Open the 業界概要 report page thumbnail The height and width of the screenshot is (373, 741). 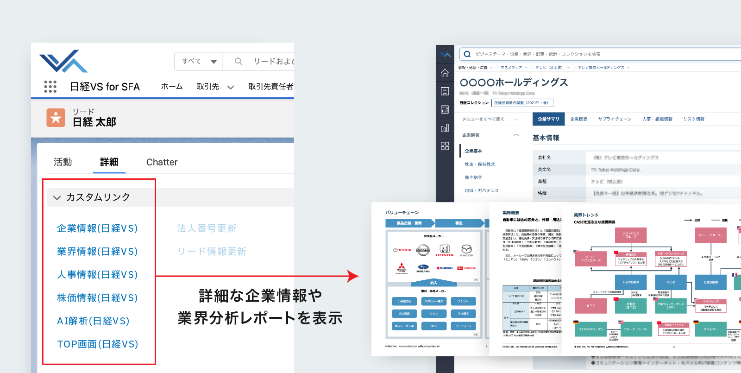tap(526, 279)
